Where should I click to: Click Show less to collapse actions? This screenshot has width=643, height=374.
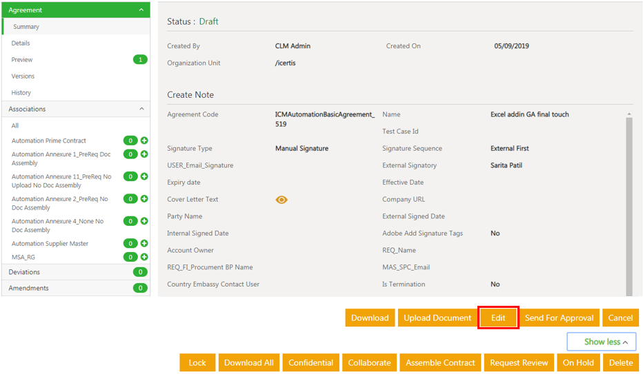[x=601, y=342]
